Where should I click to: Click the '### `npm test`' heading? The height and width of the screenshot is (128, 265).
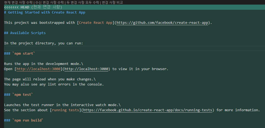[x=19, y=95]
